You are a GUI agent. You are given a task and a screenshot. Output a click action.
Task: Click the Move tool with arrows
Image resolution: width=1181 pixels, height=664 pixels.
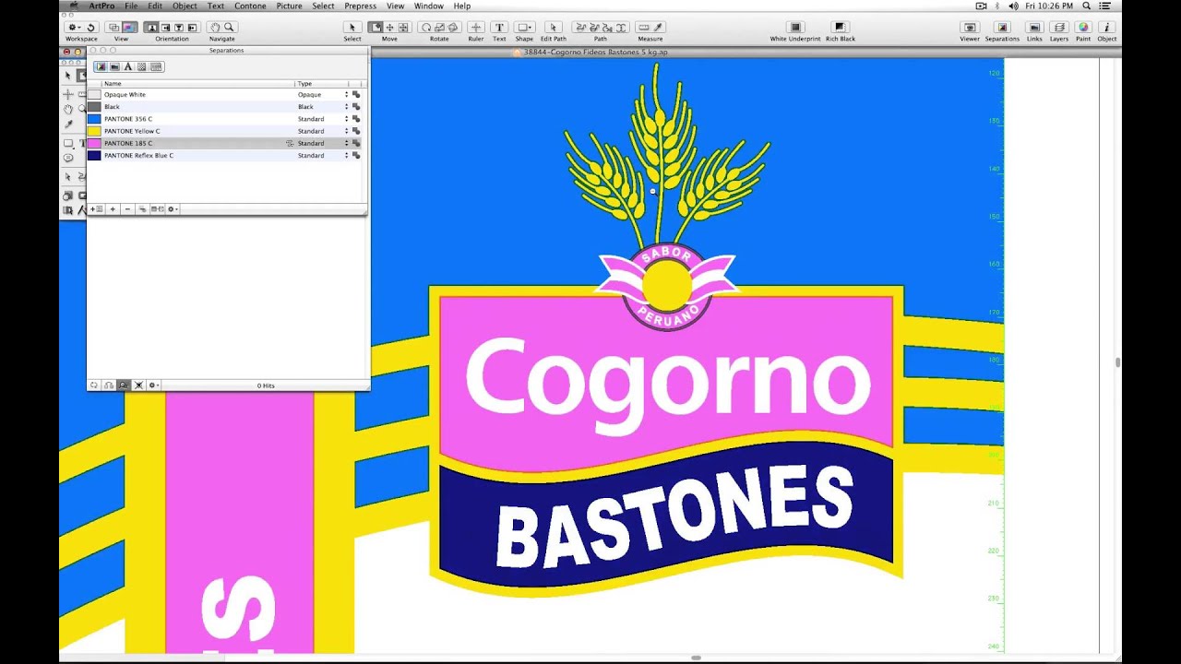coord(389,28)
